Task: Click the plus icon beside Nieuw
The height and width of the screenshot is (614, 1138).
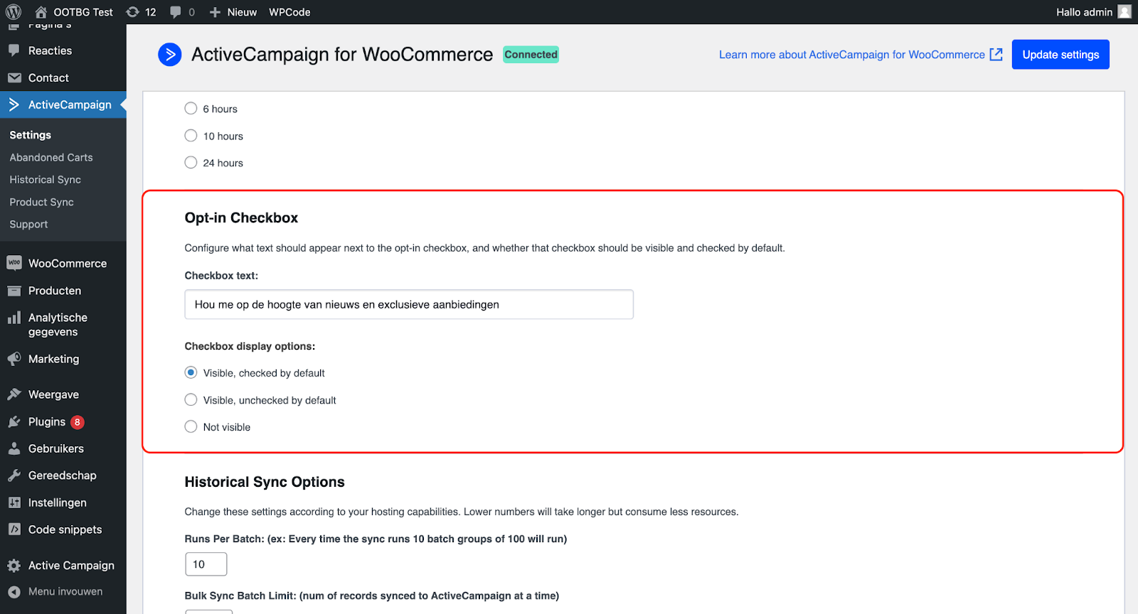Action: pyautogui.click(x=215, y=12)
